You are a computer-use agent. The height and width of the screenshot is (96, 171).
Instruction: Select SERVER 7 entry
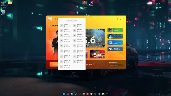pos(65,41)
